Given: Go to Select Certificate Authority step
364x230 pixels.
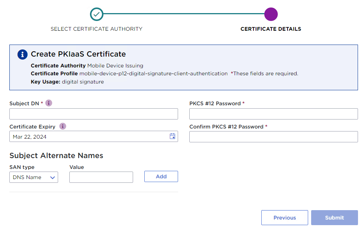Looking at the screenshot, I should (96, 29).
